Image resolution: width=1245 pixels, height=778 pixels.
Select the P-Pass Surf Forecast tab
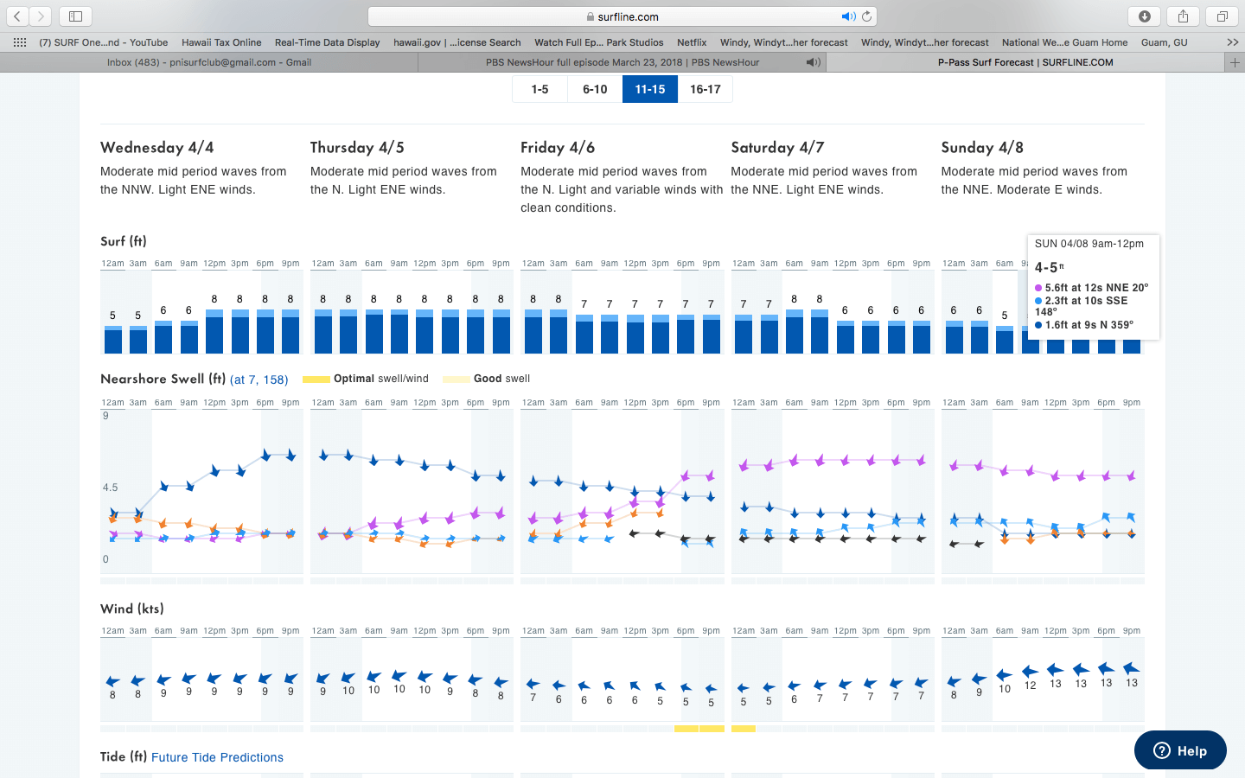(1025, 62)
